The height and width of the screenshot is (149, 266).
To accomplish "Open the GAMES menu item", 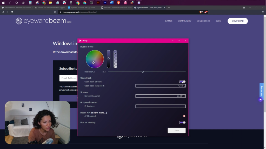I will pyautogui.click(x=169, y=21).
